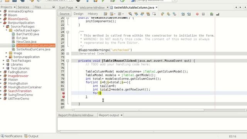Go to Previous Bookmark icon
The width and height of the screenshot is (247, 139).
pos(162,14)
